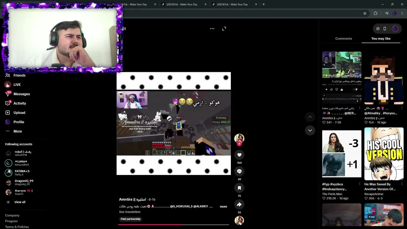
Task: Open the HIS COOL VERSION thumbnail
Action: 384,154
